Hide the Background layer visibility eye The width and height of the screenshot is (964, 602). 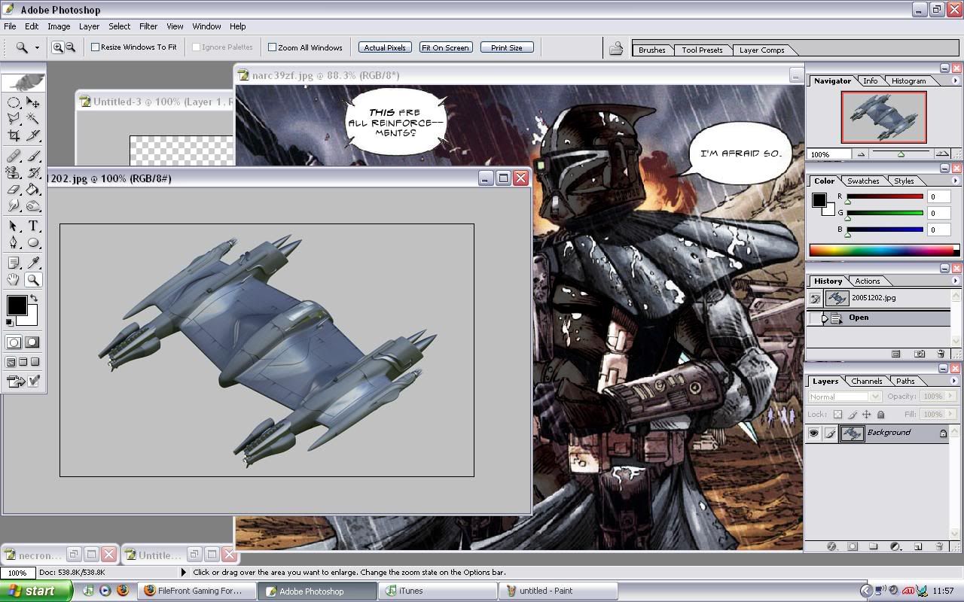tap(813, 433)
